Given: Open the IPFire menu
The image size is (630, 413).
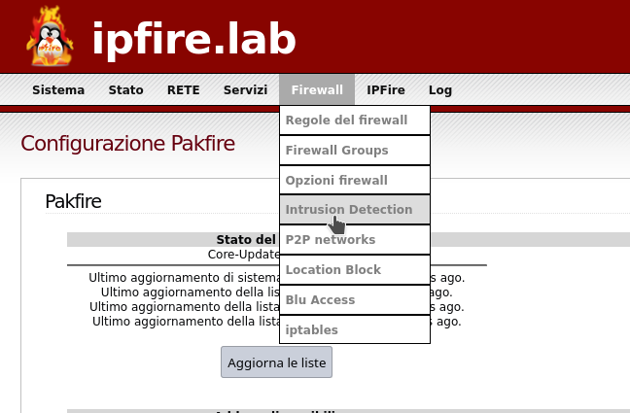Looking at the screenshot, I should click(x=386, y=90).
